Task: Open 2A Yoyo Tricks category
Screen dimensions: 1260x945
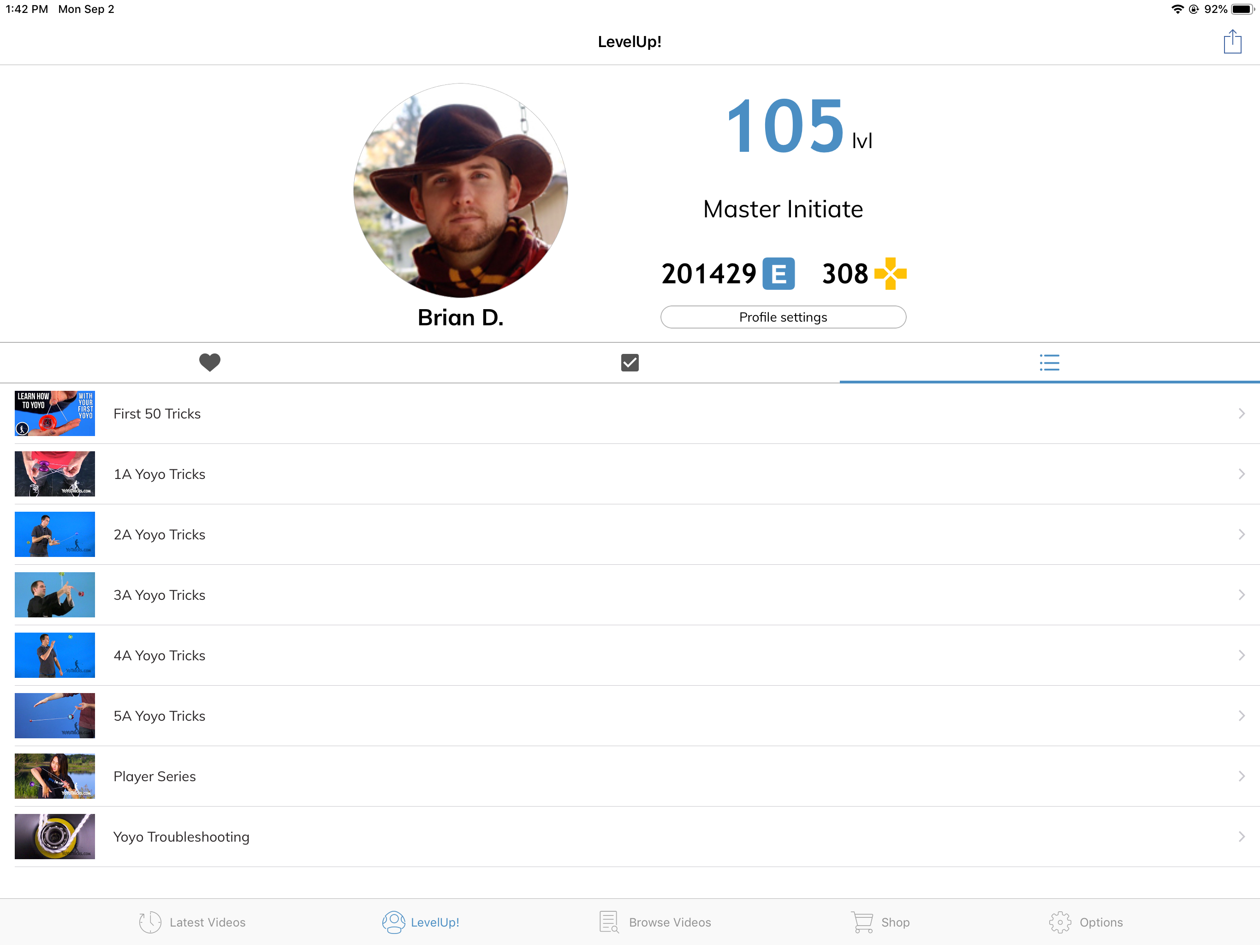Action: (x=630, y=534)
